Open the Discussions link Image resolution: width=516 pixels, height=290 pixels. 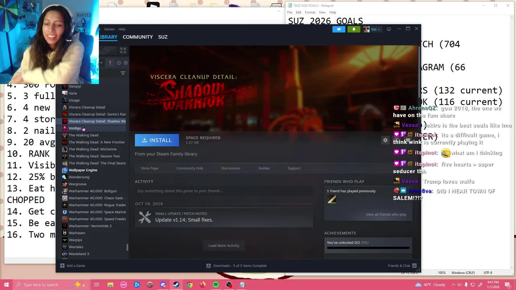click(x=231, y=168)
